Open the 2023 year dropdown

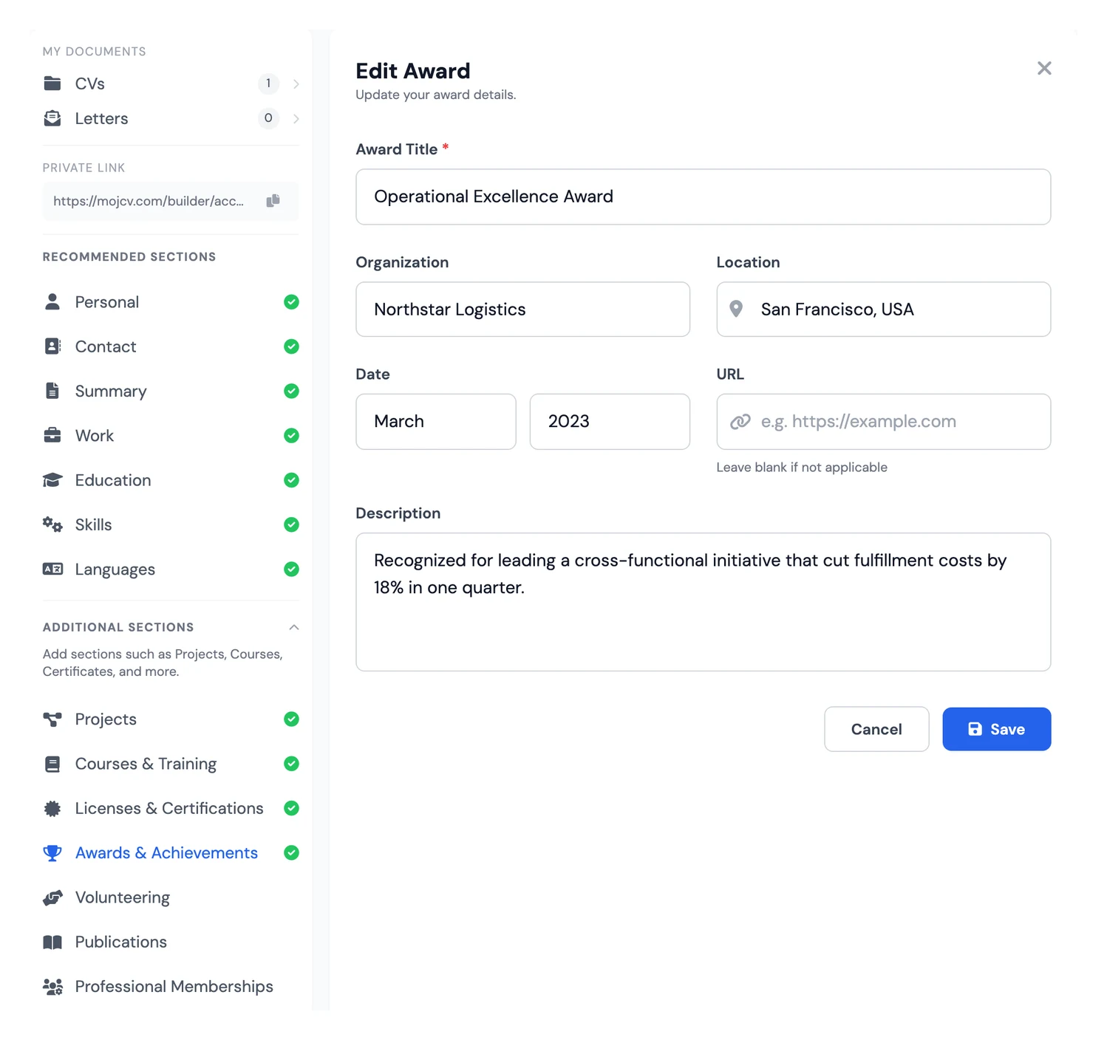610,421
